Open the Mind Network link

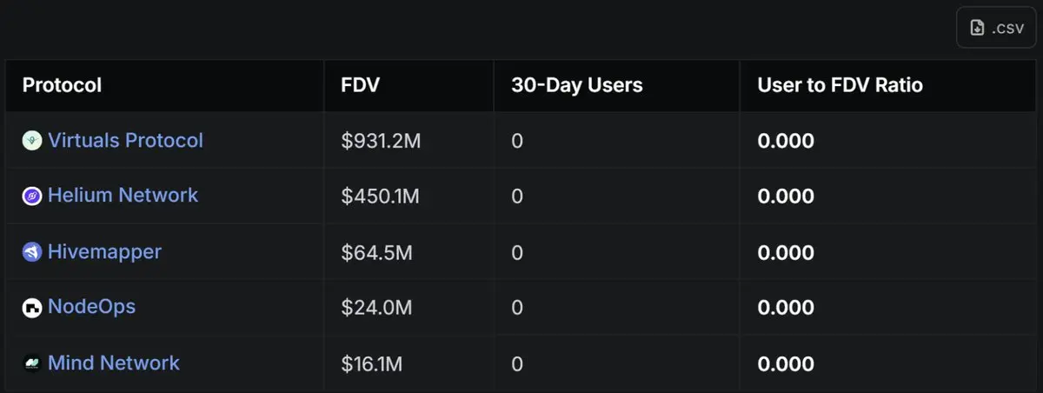pyautogui.click(x=114, y=363)
